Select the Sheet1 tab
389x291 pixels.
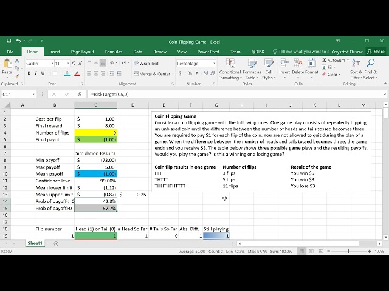(35, 243)
